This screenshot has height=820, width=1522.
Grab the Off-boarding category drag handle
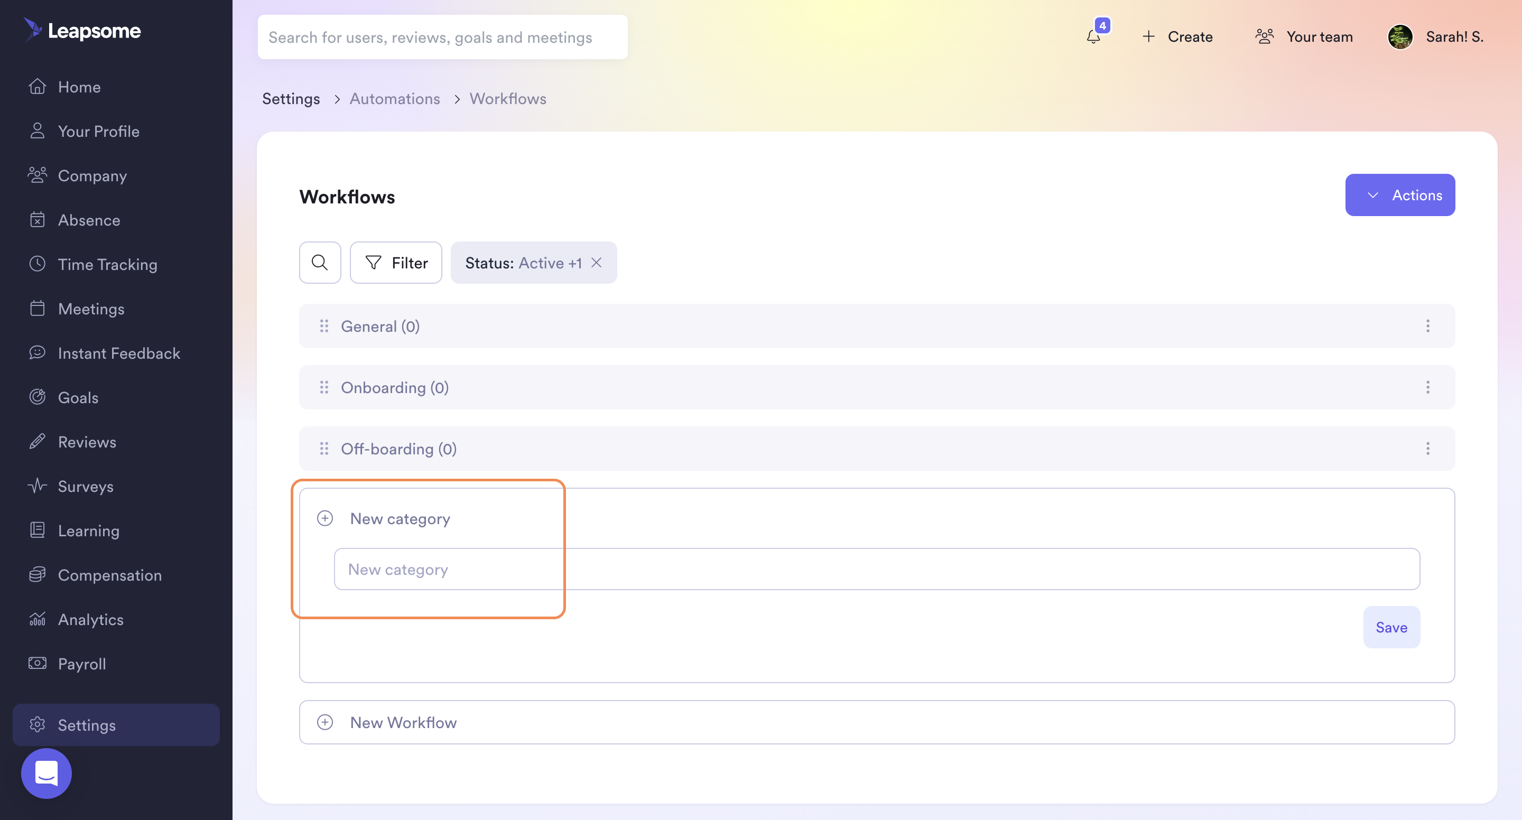pyautogui.click(x=324, y=449)
